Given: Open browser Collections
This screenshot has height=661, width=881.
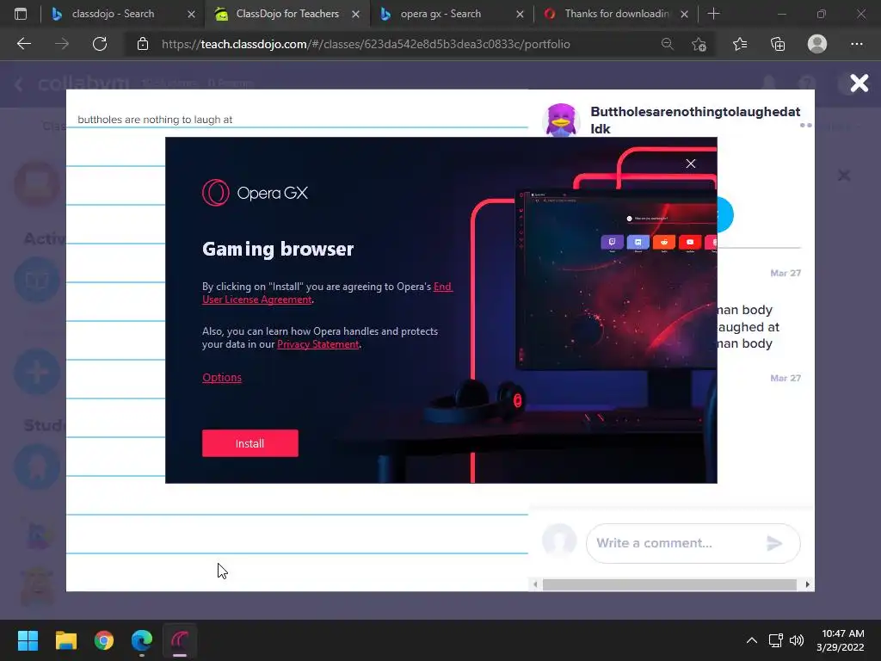Looking at the screenshot, I should [x=778, y=44].
